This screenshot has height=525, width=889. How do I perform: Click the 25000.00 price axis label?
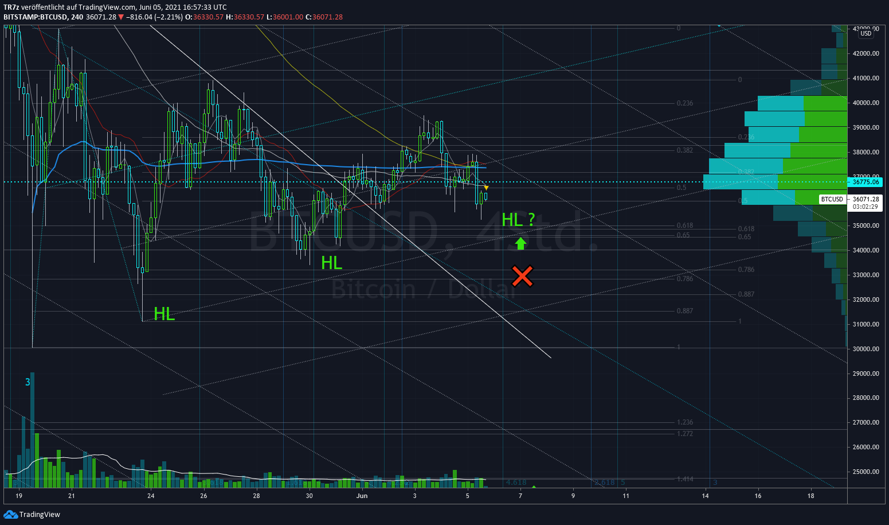pos(865,472)
